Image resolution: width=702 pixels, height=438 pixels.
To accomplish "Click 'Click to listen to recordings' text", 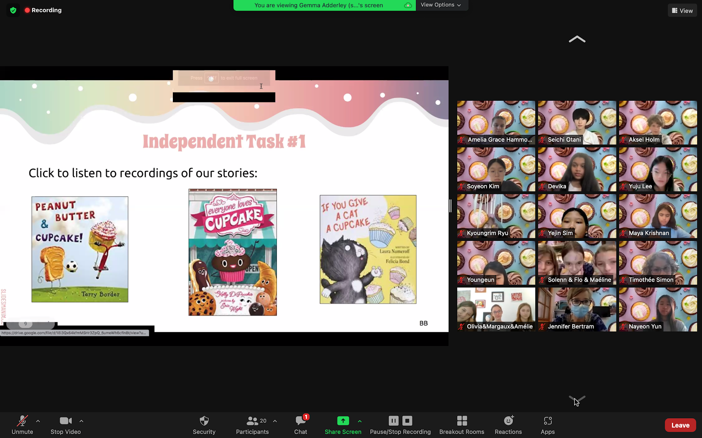I will [x=143, y=173].
